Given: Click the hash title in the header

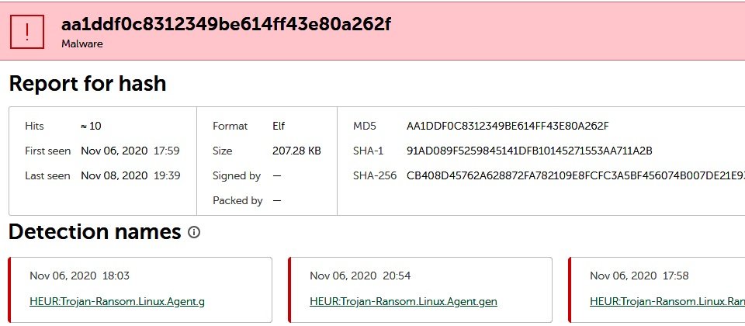Looking at the screenshot, I should (x=226, y=24).
